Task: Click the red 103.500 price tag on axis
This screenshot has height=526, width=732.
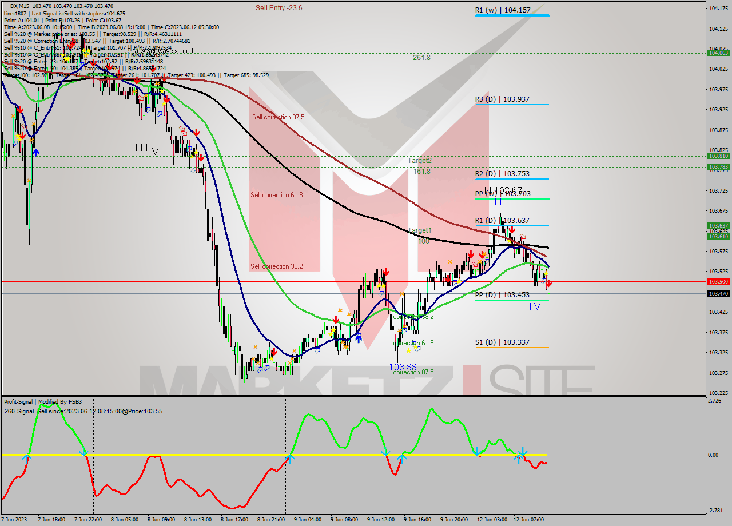Action: (718, 281)
